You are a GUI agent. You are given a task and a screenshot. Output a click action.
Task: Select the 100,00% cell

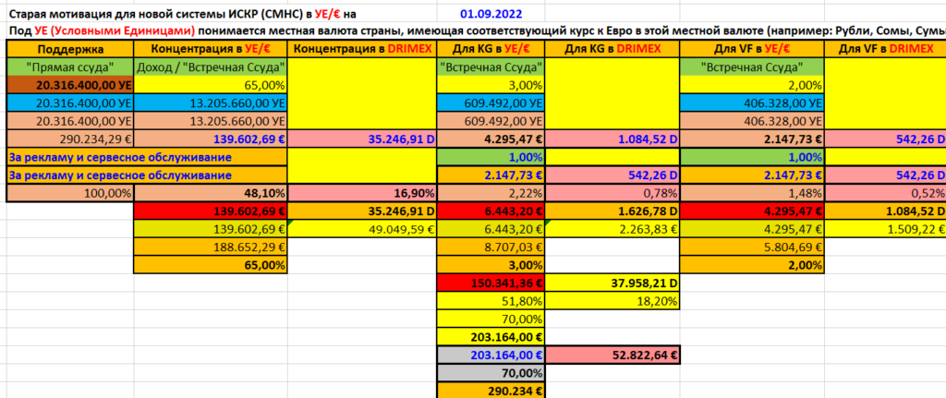tap(70, 191)
